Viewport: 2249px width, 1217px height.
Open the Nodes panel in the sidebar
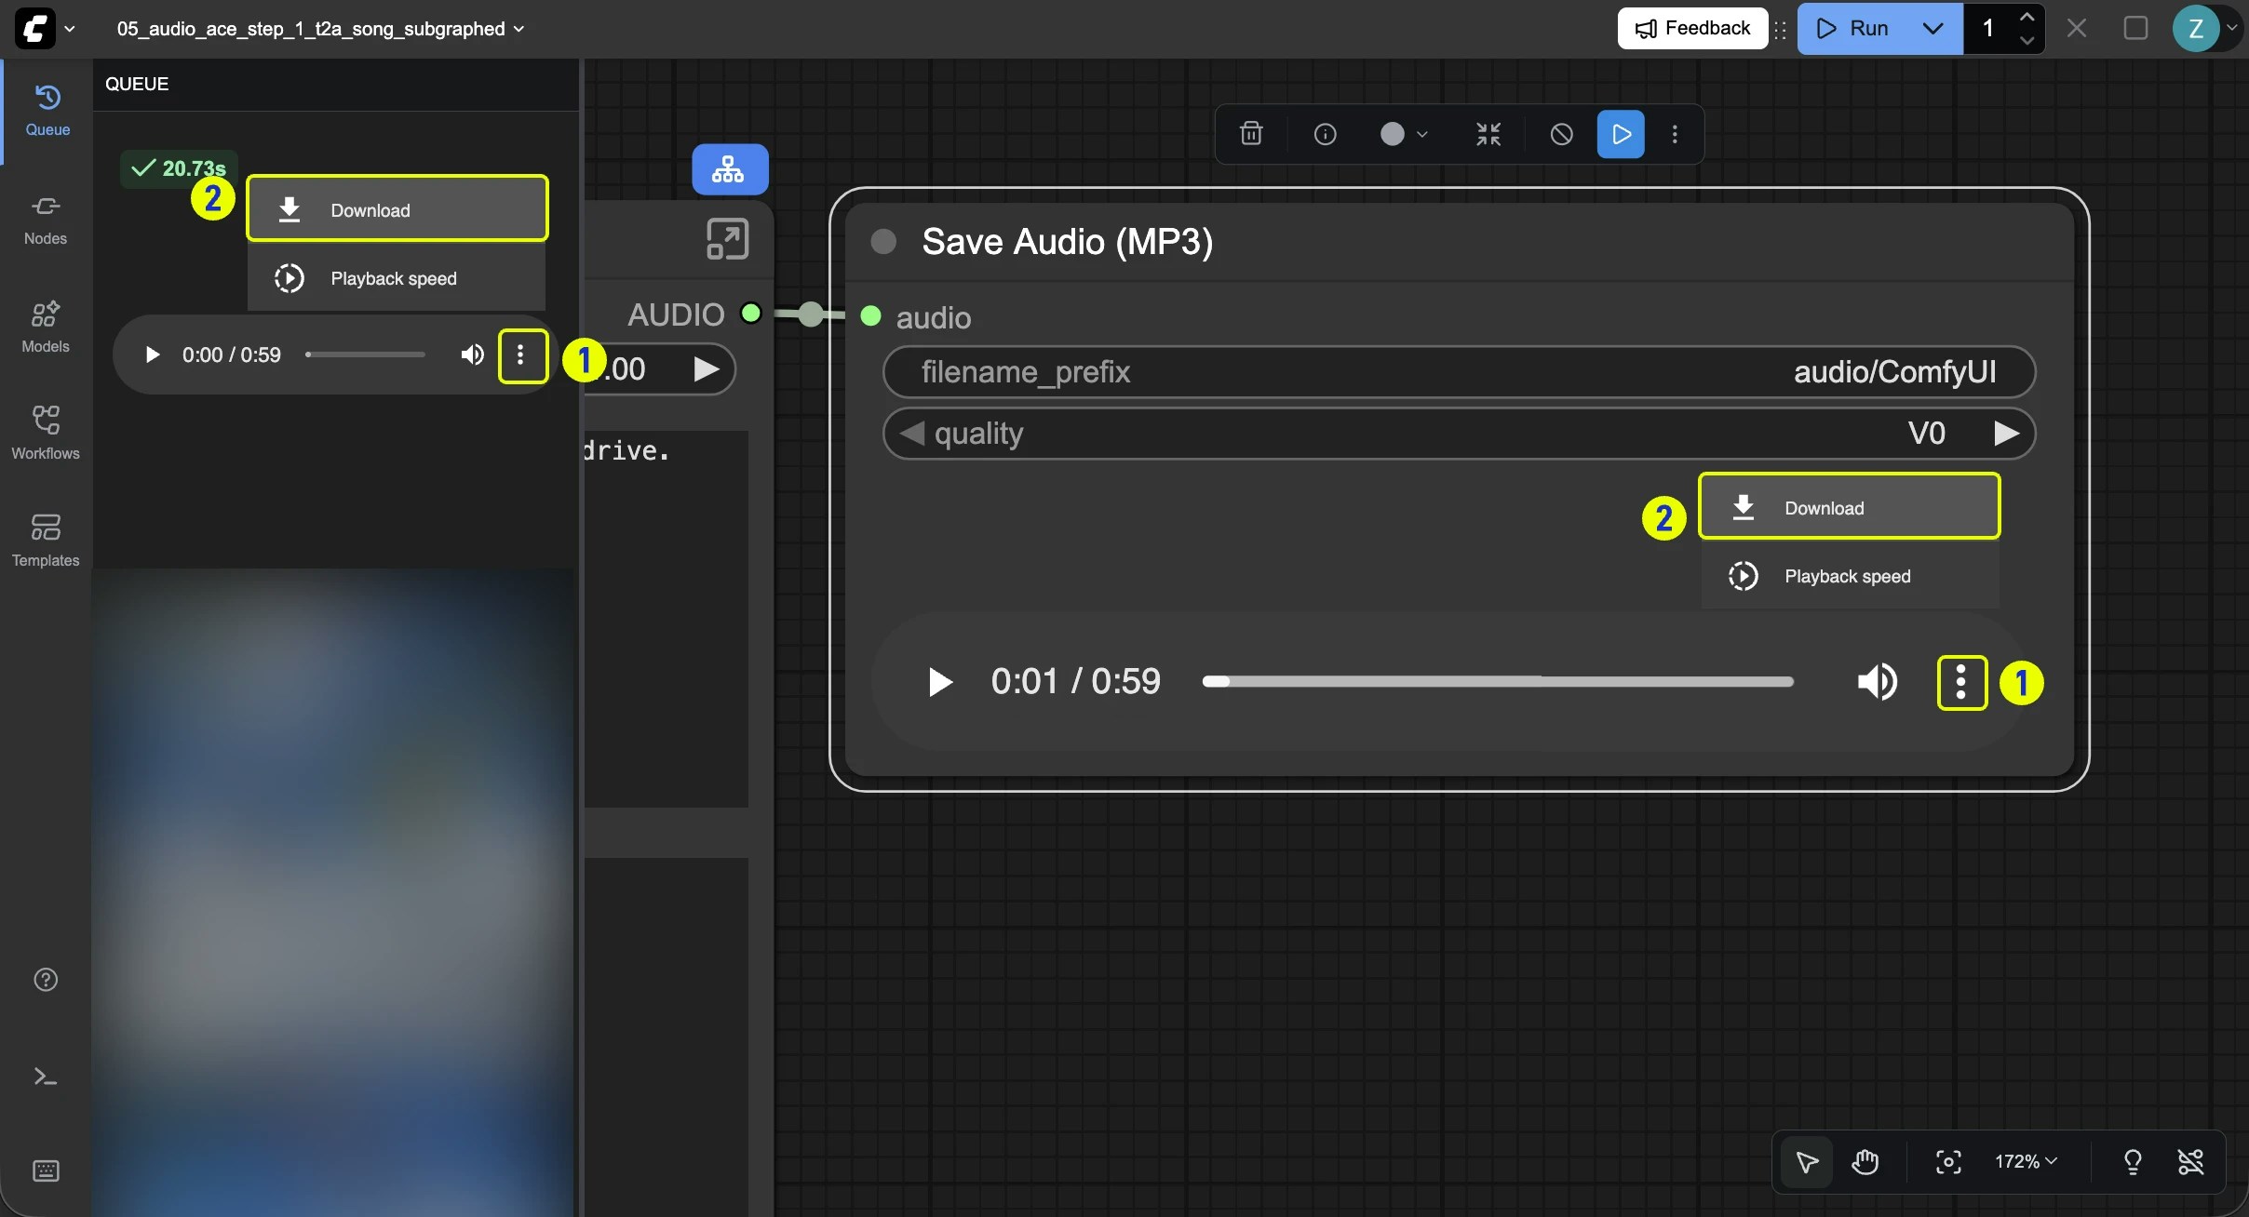pos(45,219)
